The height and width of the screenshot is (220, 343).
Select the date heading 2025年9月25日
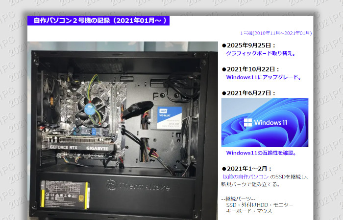click(248, 45)
